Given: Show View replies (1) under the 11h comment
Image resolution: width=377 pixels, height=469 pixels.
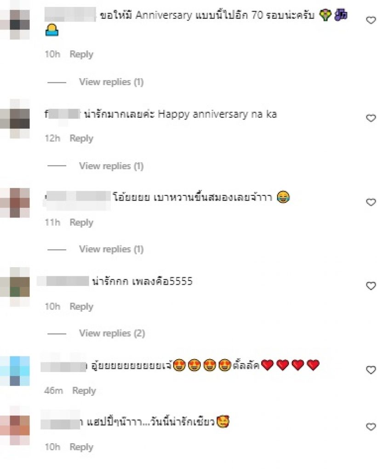Looking at the screenshot, I should click(x=111, y=249).
